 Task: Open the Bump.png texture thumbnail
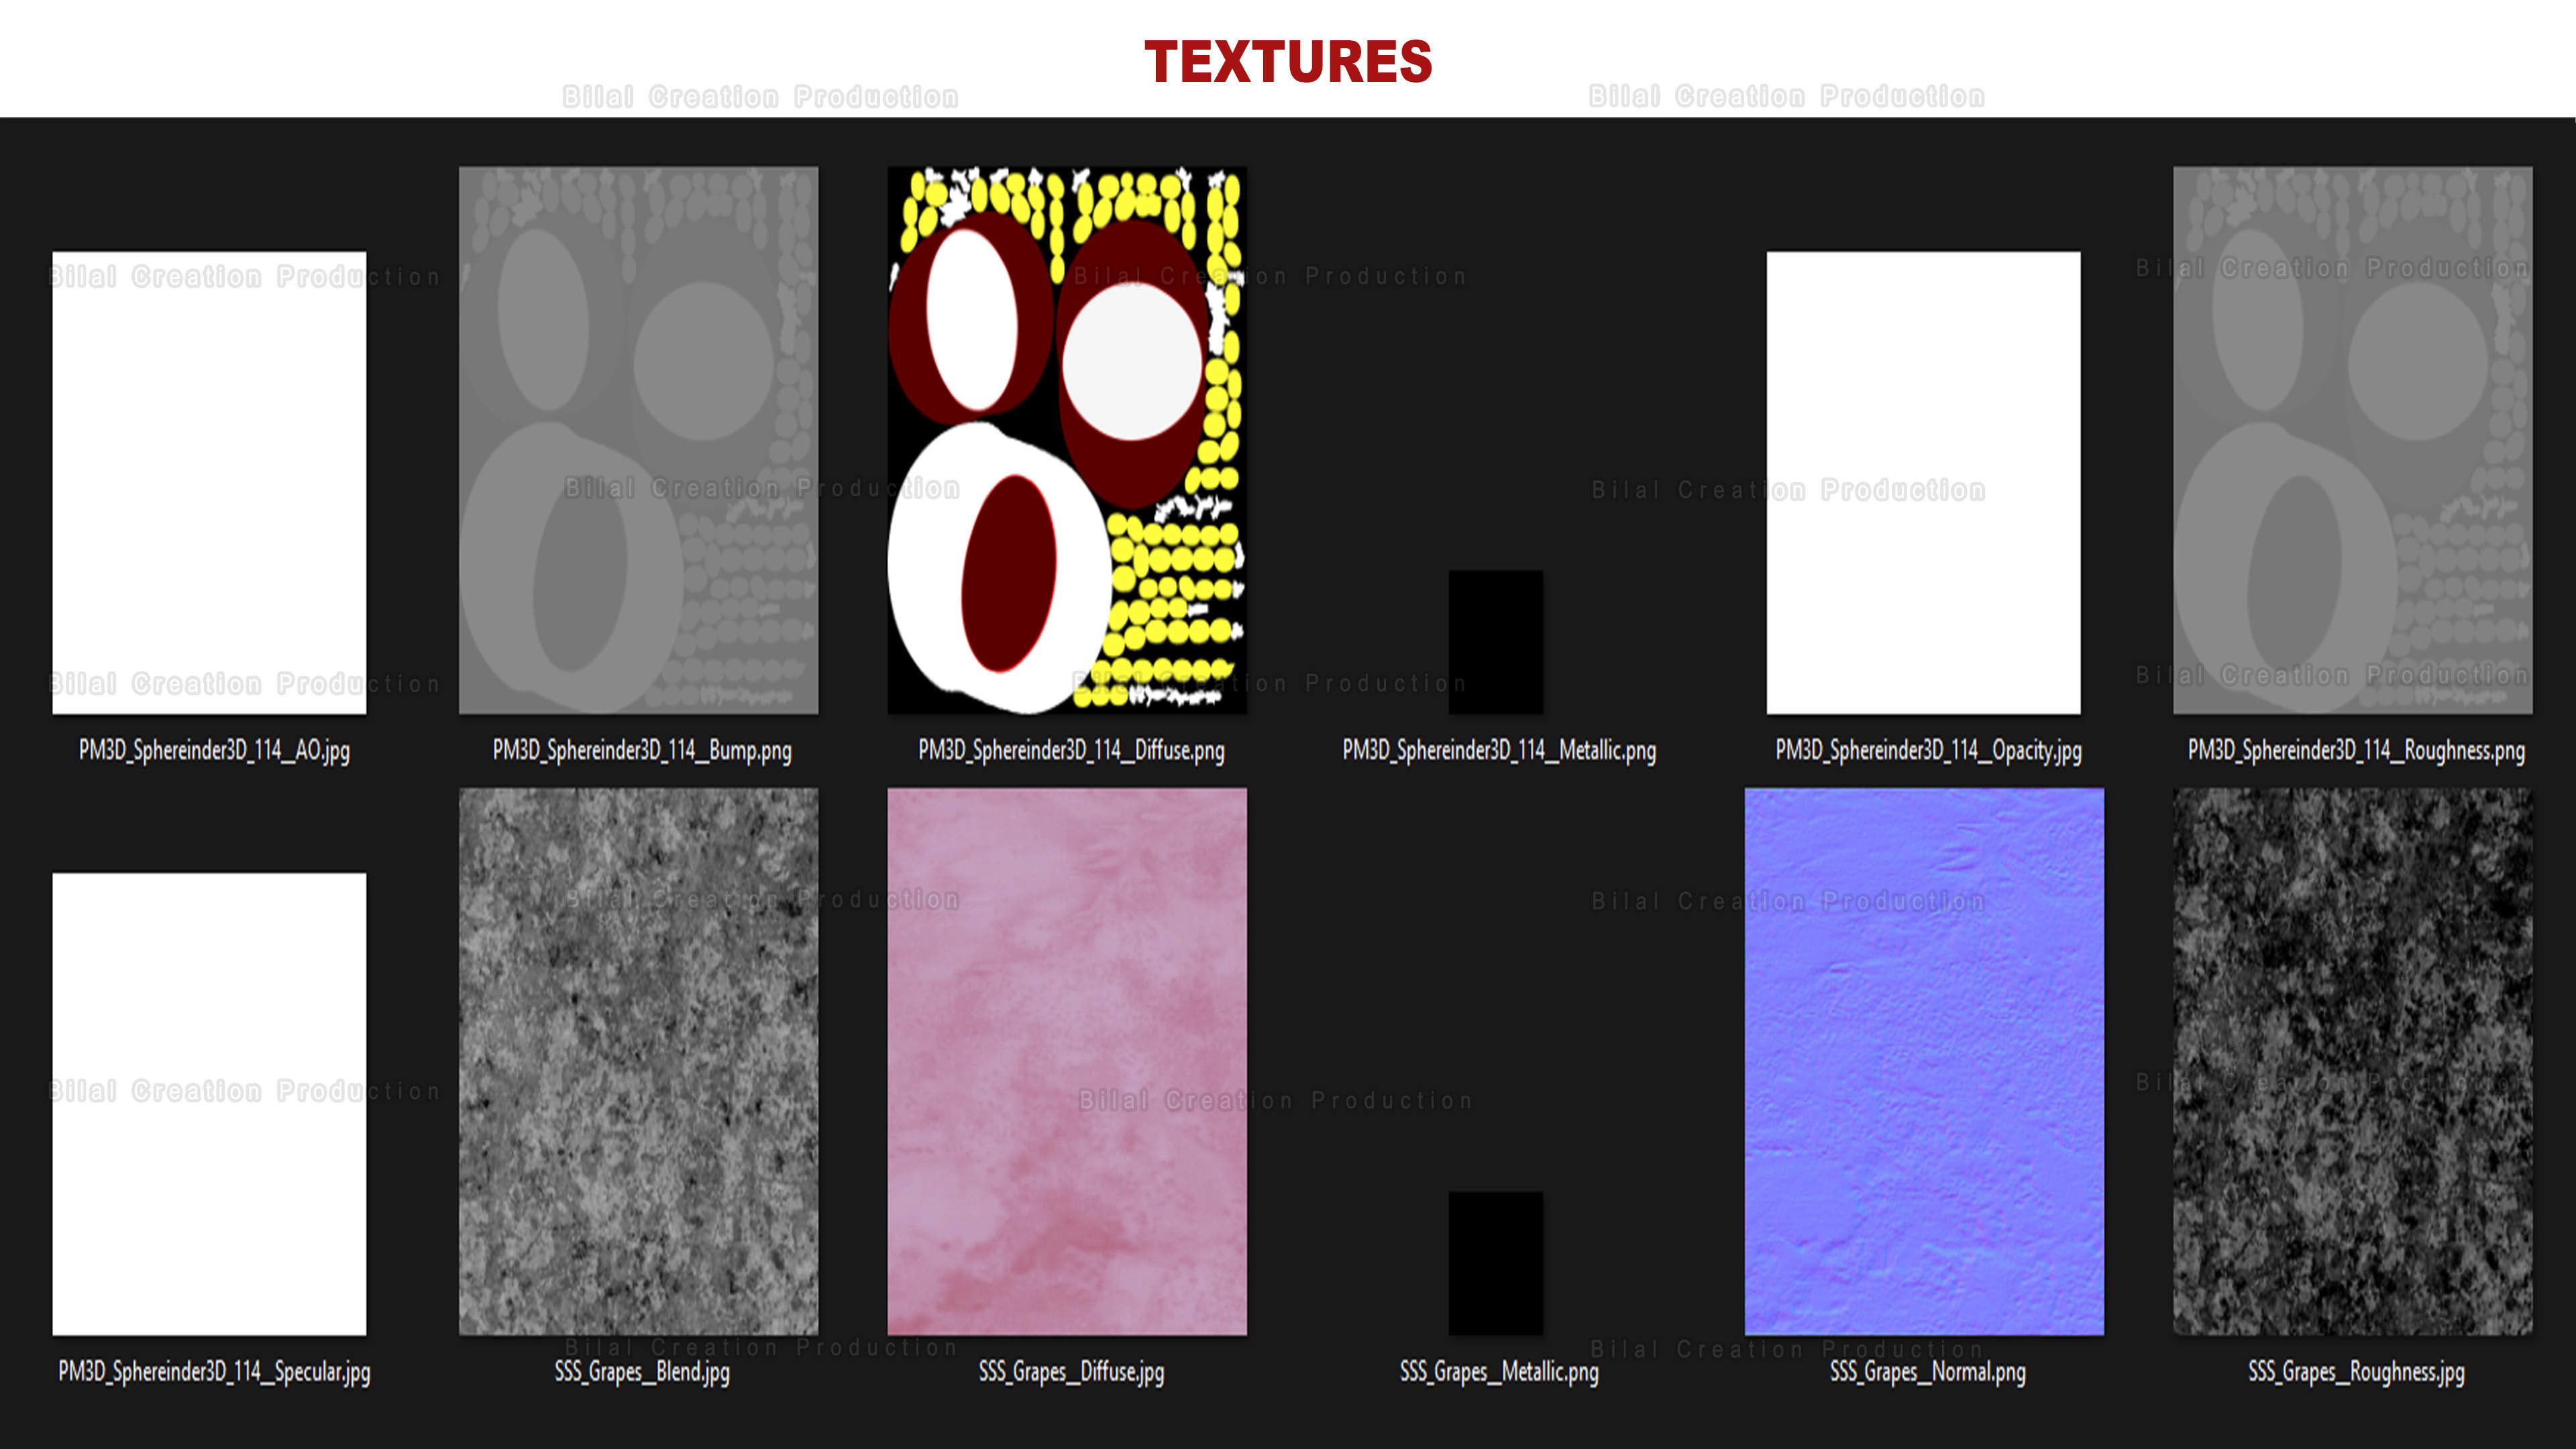click(638, 440)
